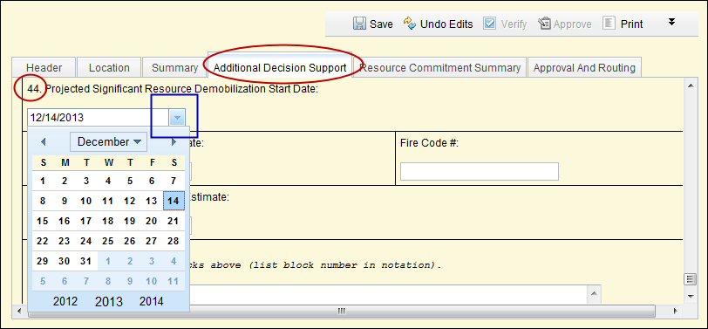This screenshot has width=708, height=329.
Task: Click the horizontal scrollbar thumb
Action: click(x=342, y=311)
